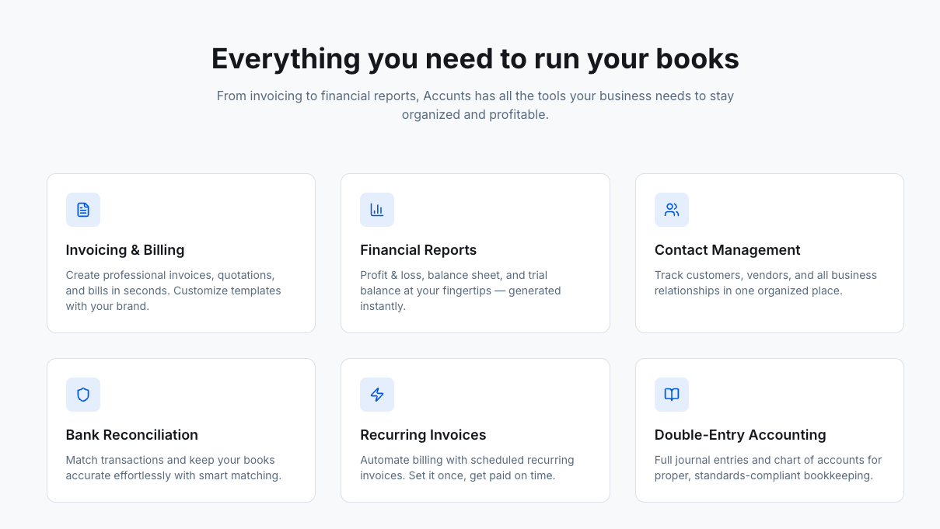Open the Bank Reconciliation feature
Image resolution: width=940 pixels, height=529 pixels.
131,434
